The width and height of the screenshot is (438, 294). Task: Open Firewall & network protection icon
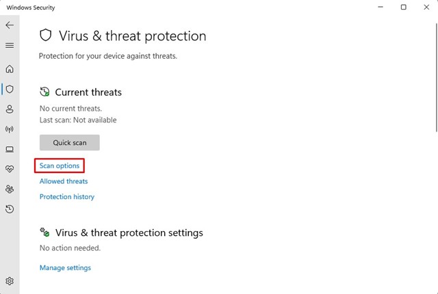[x=10, y=129]
